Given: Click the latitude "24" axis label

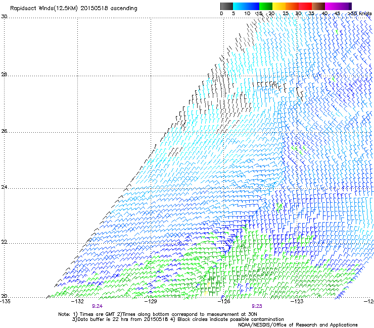Looking at the screenshot, I should click(4, 187).
